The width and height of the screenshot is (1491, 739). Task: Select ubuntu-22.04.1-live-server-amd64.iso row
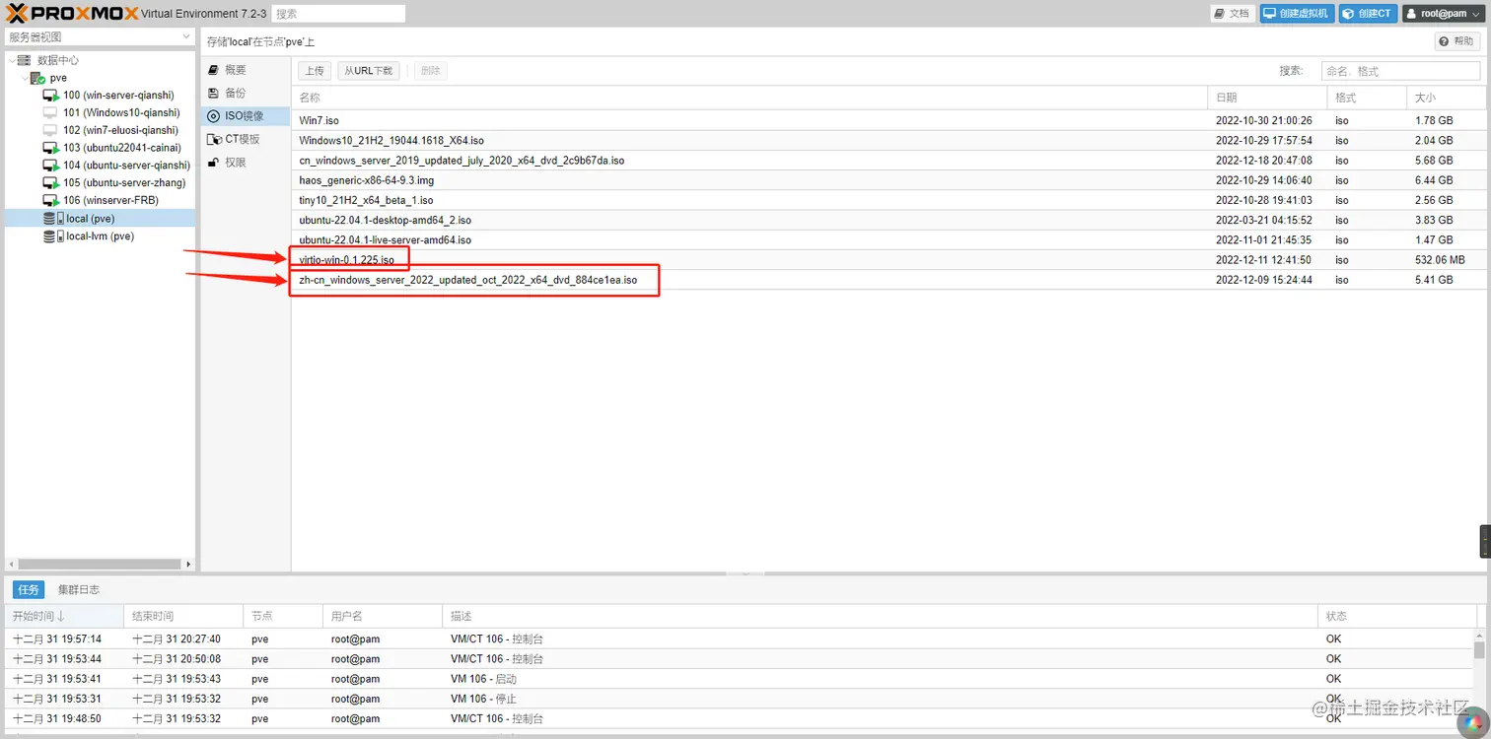coord(887,239)
